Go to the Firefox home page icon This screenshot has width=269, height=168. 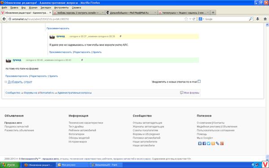(265, 19)
